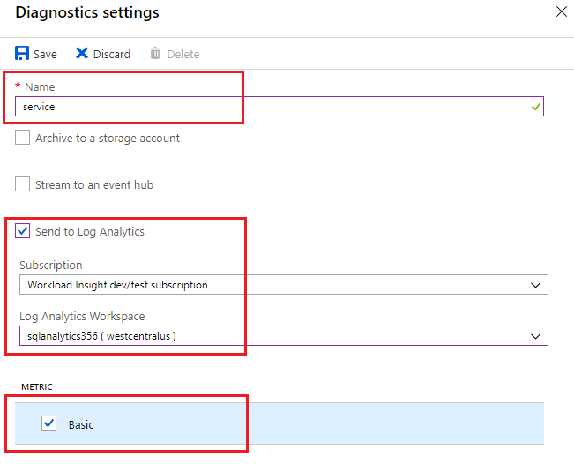Open the Subscription dropdown
The width and height of the screenshot is (574, 472).
283,285
